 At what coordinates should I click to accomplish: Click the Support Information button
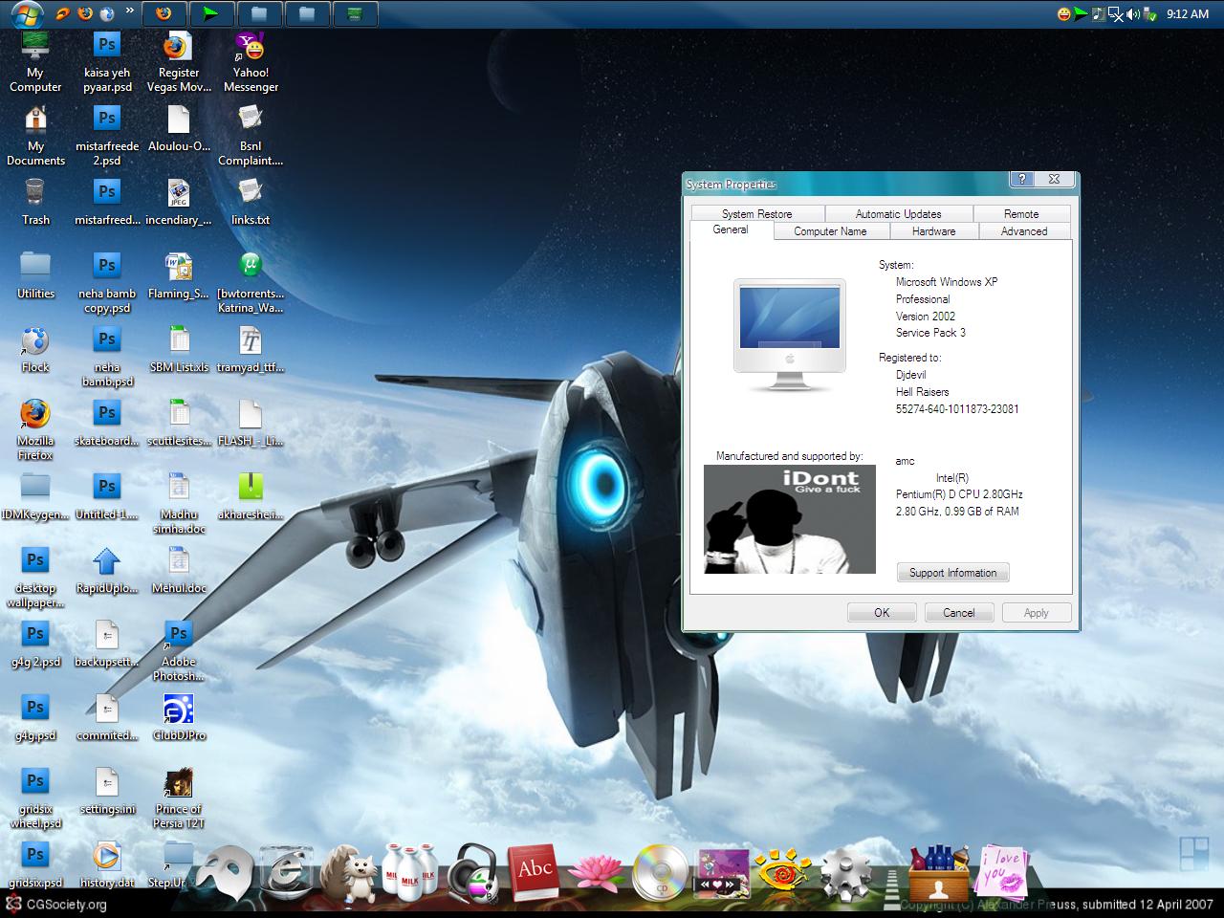952,573
